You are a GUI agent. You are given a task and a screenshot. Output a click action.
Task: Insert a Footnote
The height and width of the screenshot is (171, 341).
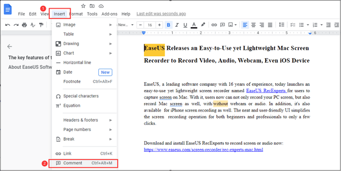tap(84, 82)
